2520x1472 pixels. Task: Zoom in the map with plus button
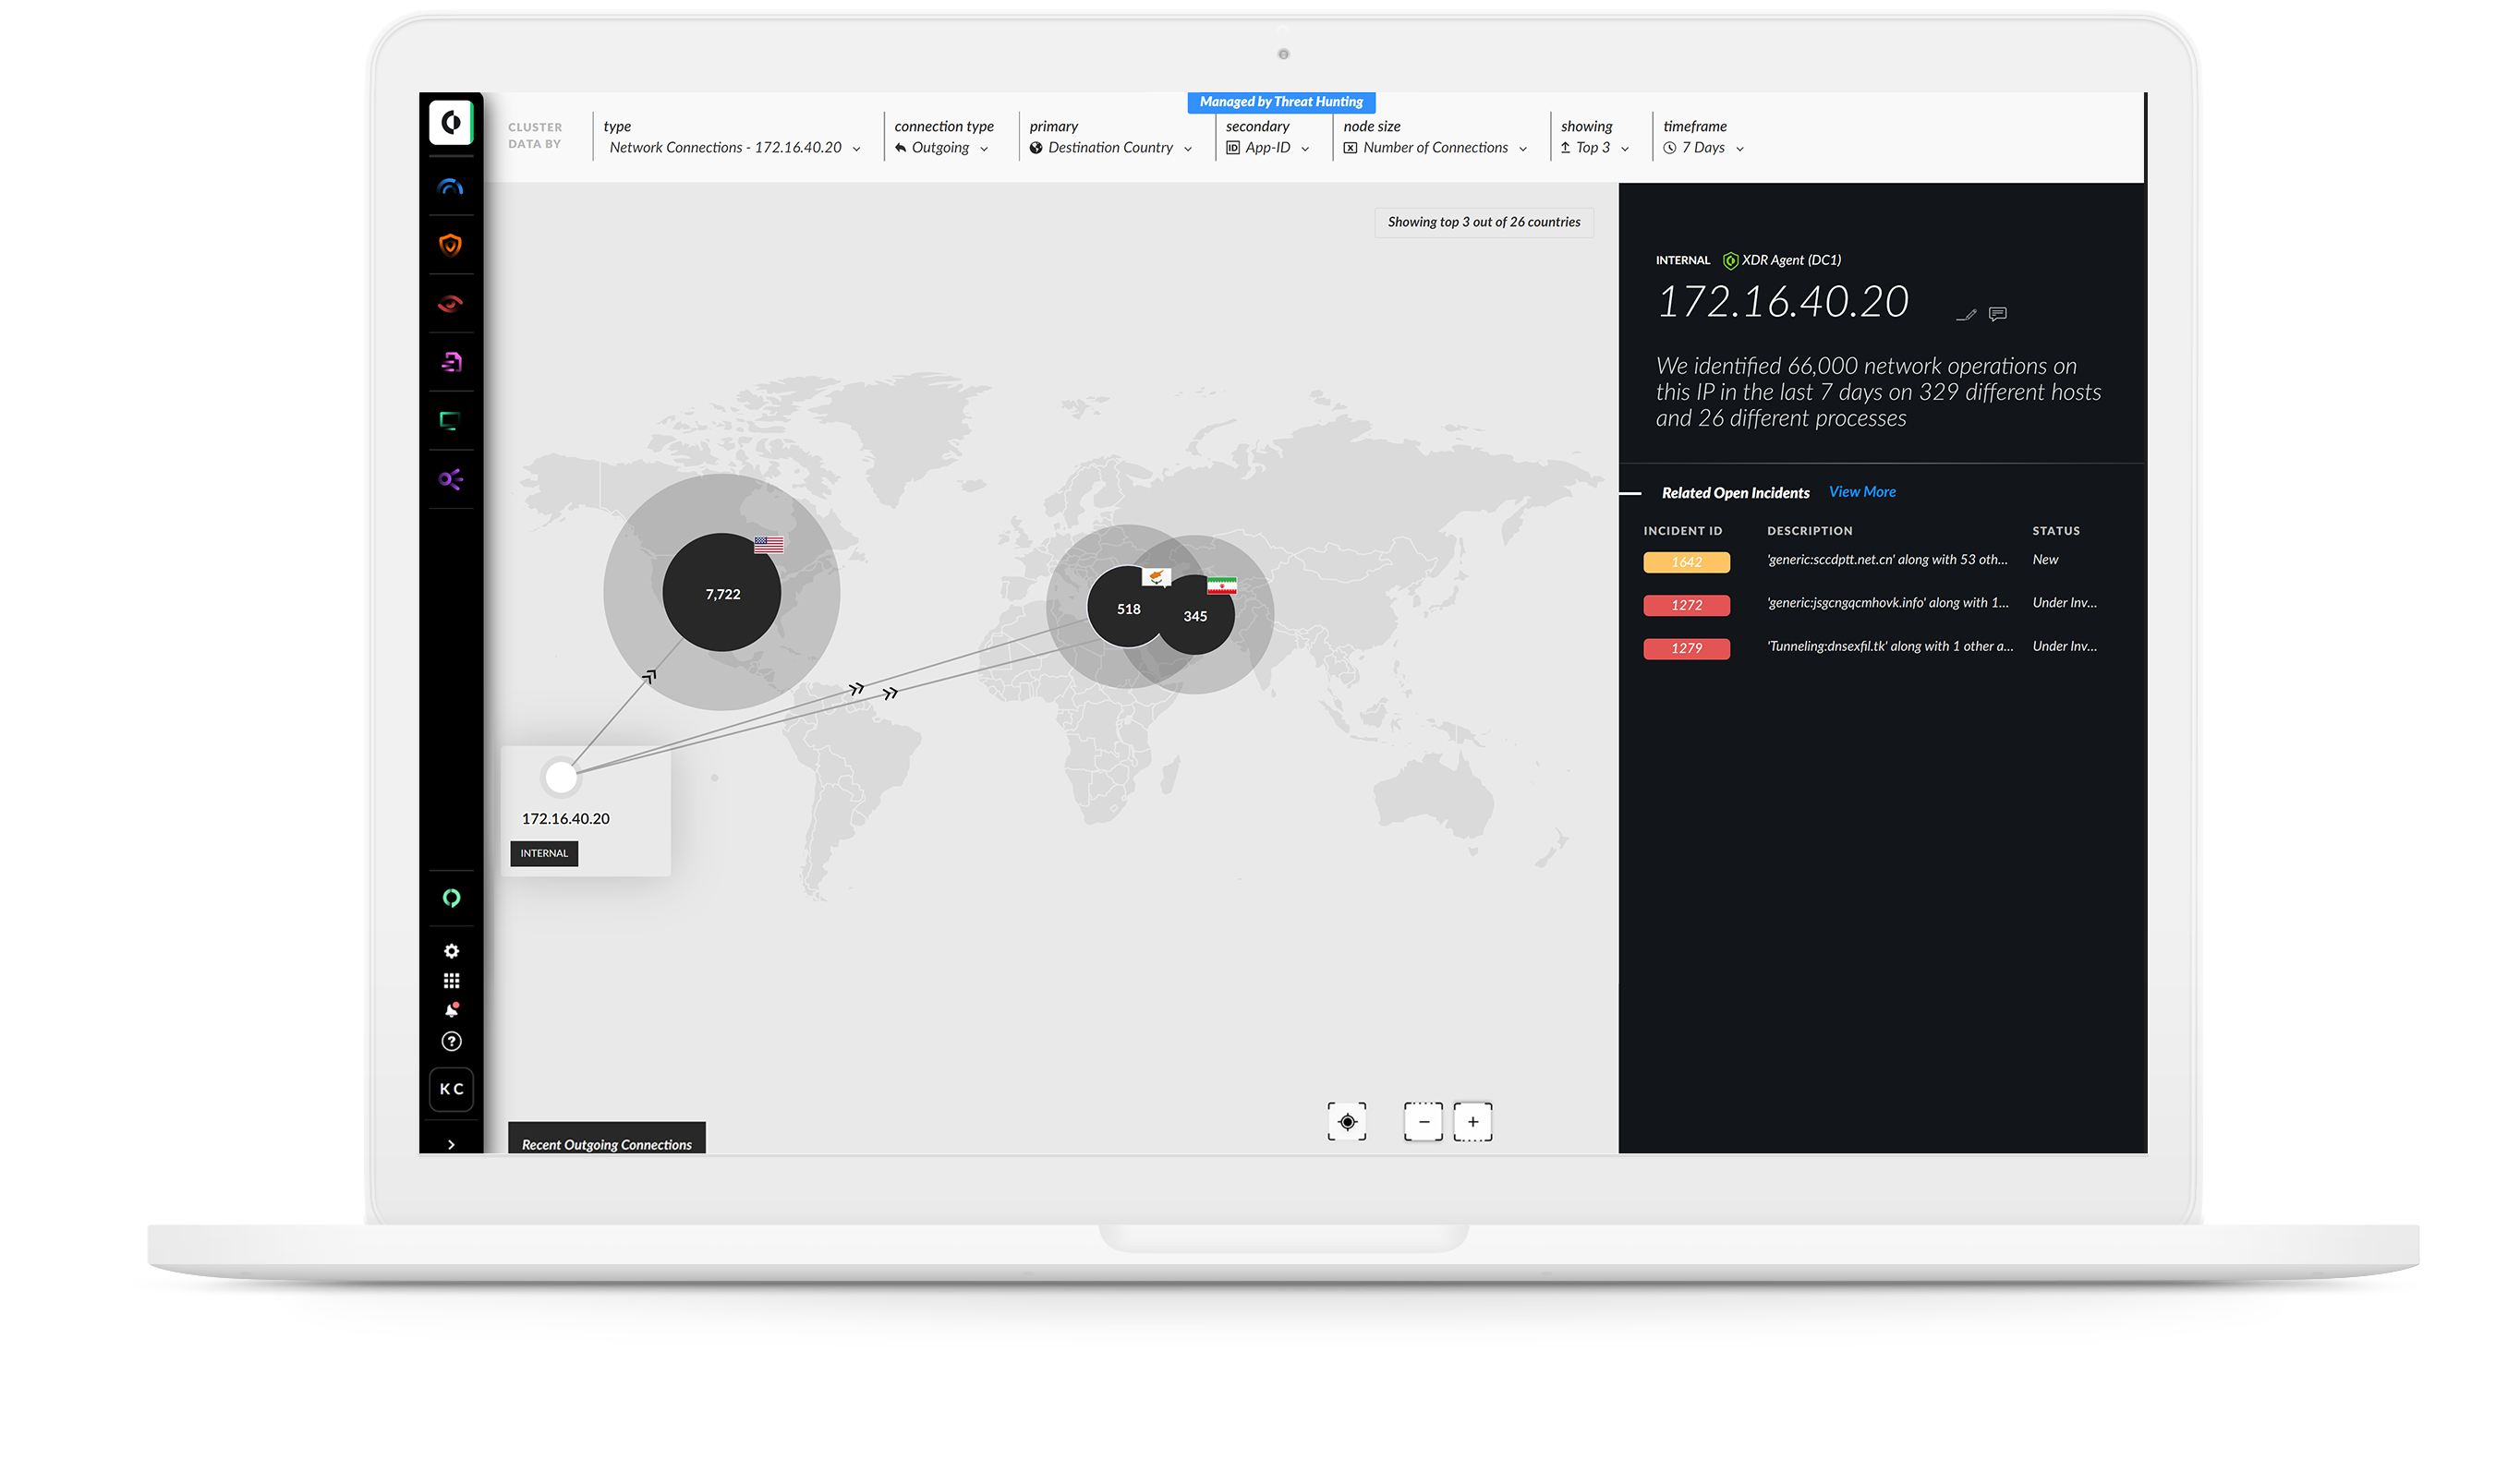click(1473, 1122)
